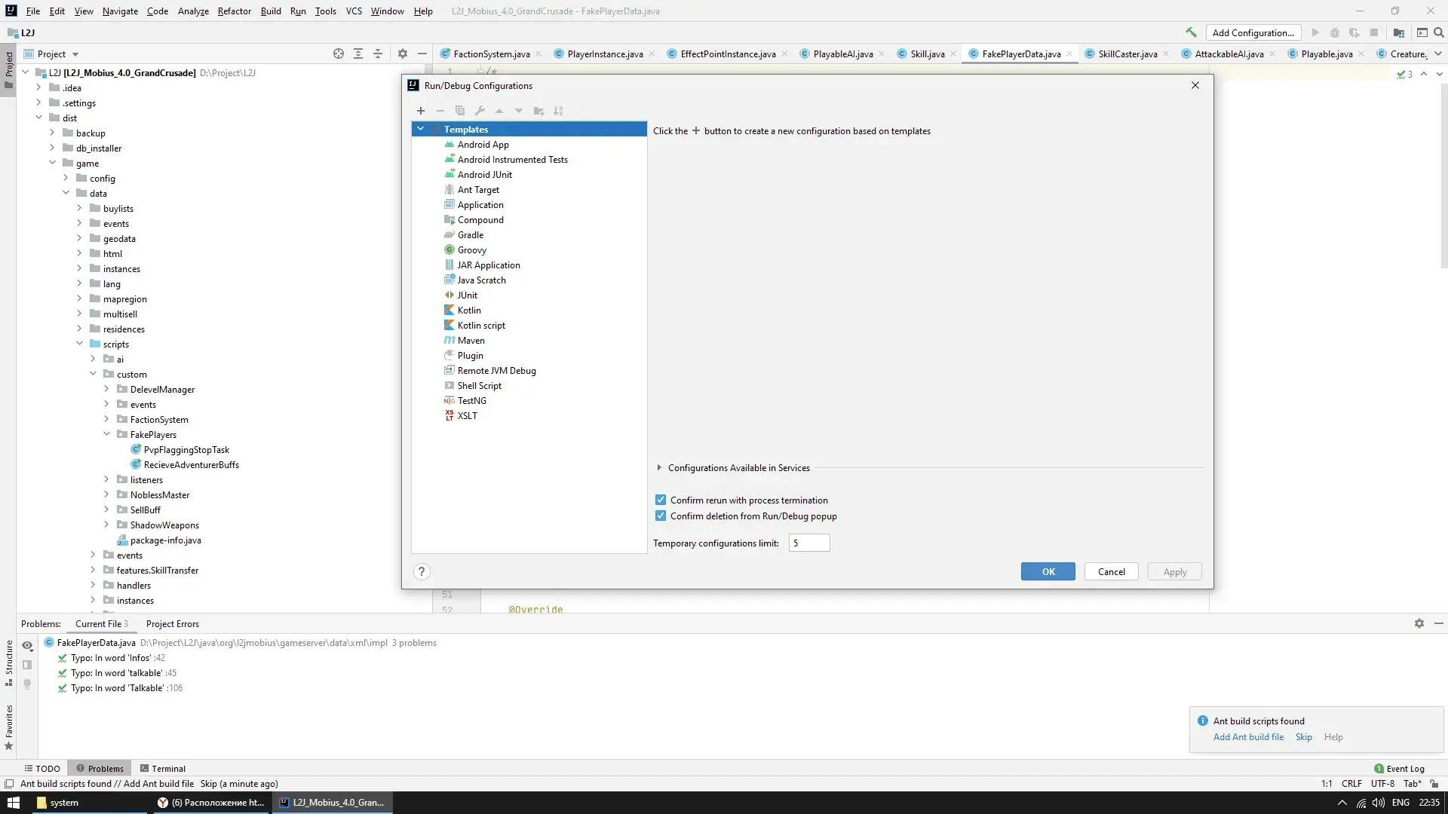
Task: Click Move Up arrow in dialog toolbar
Action: pyautogui.click(x=499, y=111)
